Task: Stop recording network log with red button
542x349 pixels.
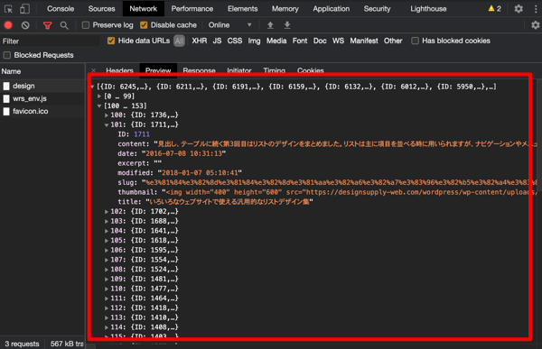Action: point(8,25)
